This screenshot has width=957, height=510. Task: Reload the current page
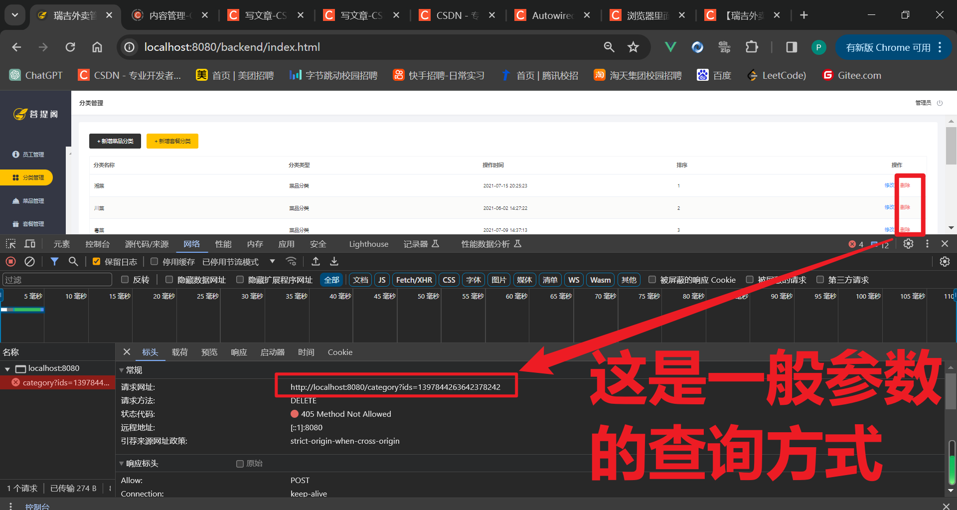70,47
